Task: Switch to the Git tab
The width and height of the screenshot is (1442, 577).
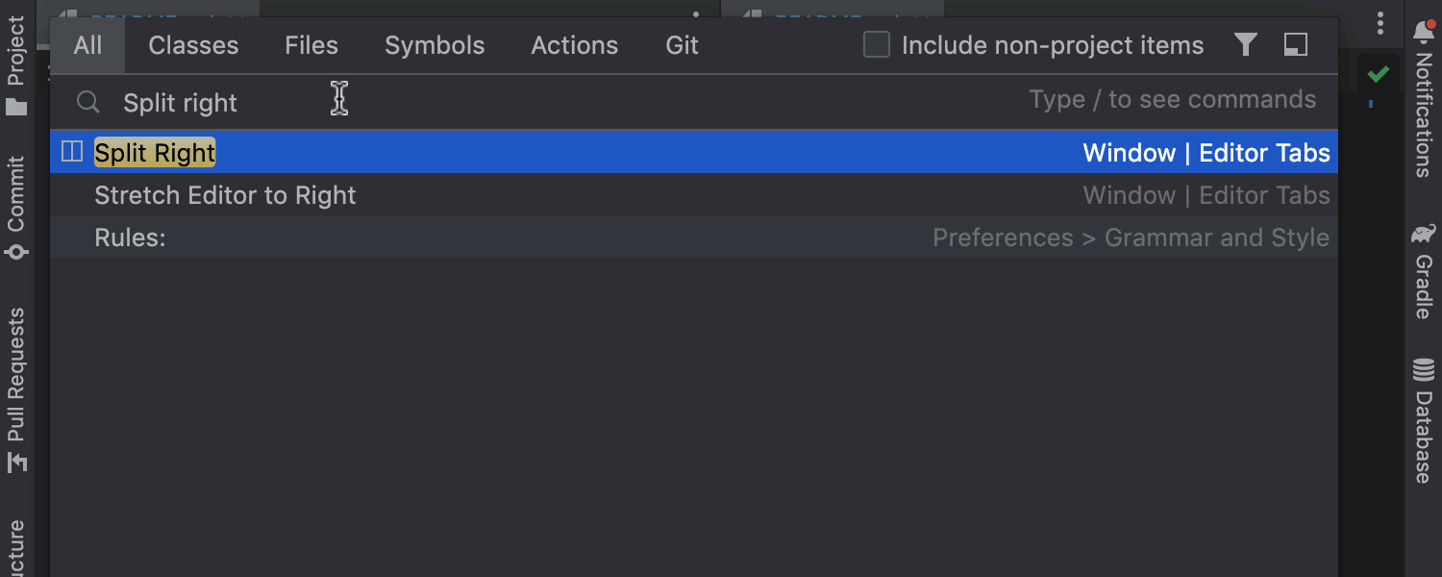Action: coord(682,45)
